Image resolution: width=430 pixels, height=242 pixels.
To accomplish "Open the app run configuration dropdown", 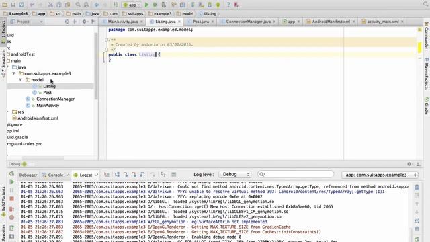I will pos(132,5).
